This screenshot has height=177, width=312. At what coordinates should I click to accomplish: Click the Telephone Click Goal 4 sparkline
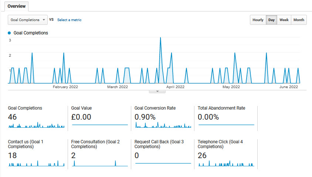point(226,164)
